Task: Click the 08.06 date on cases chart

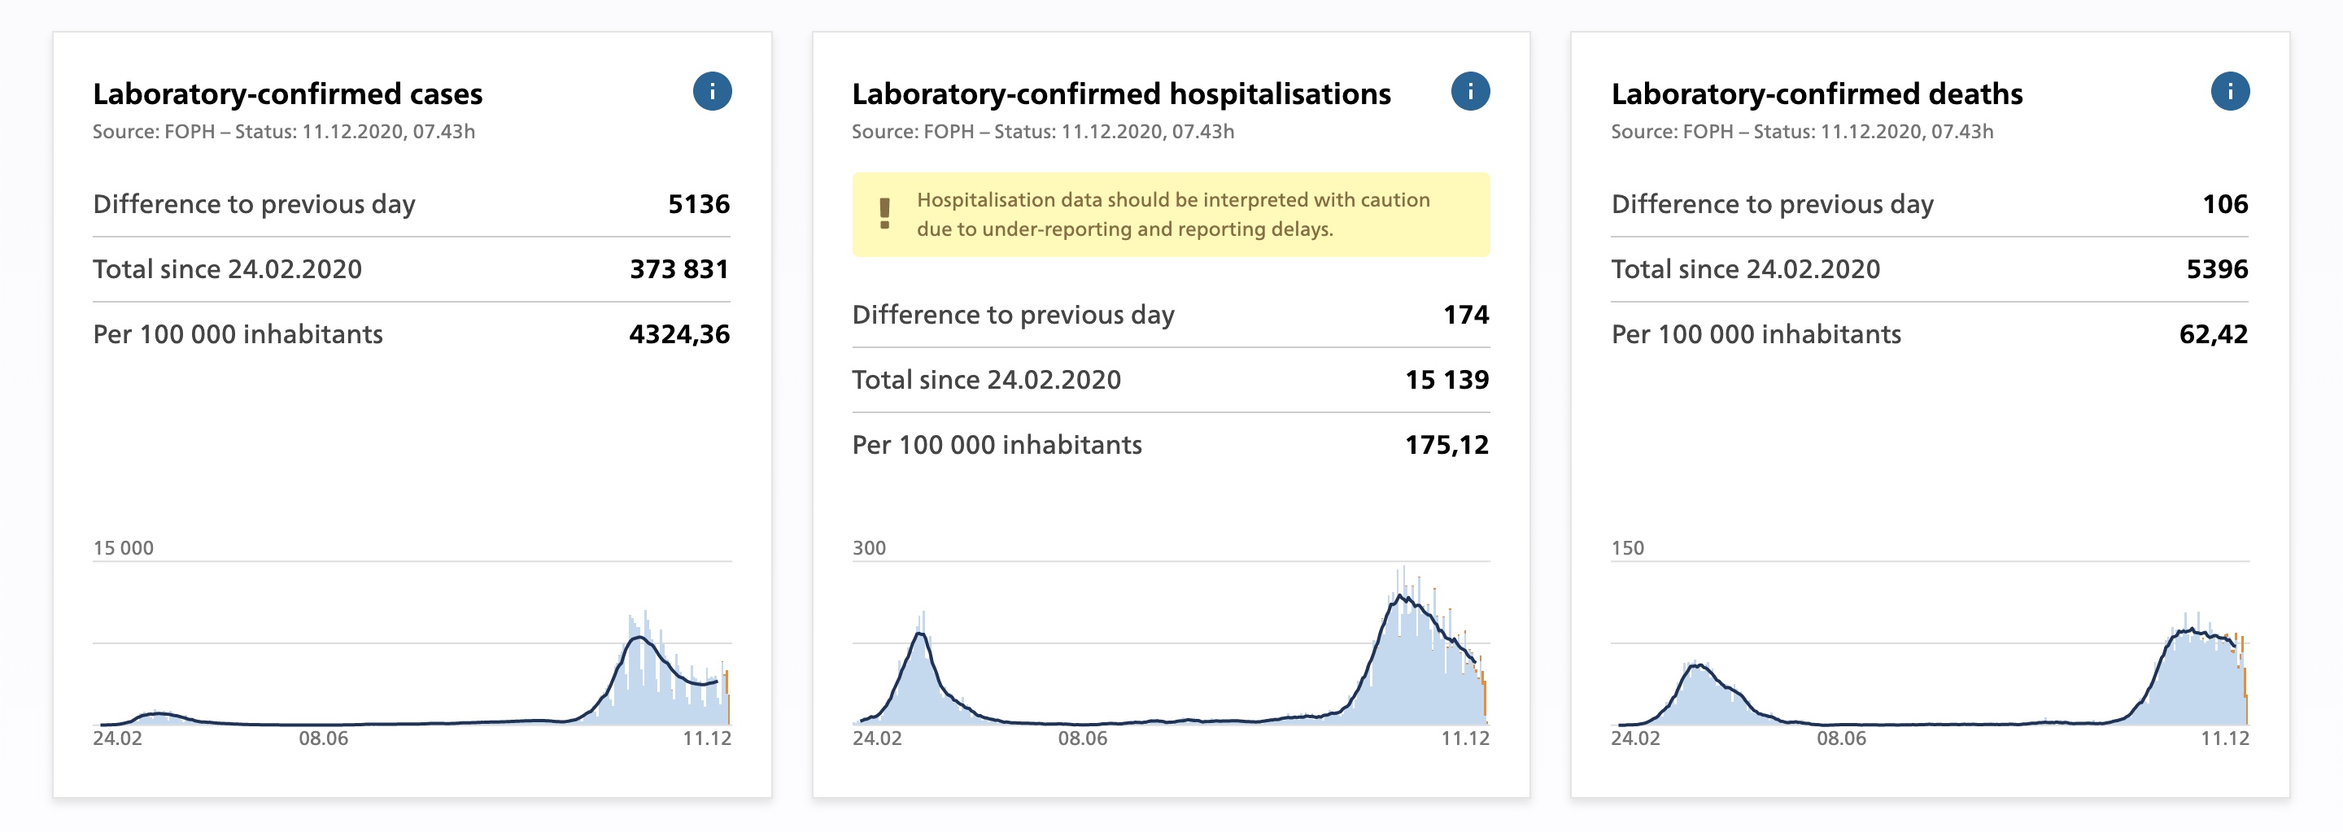Action: 323,738
